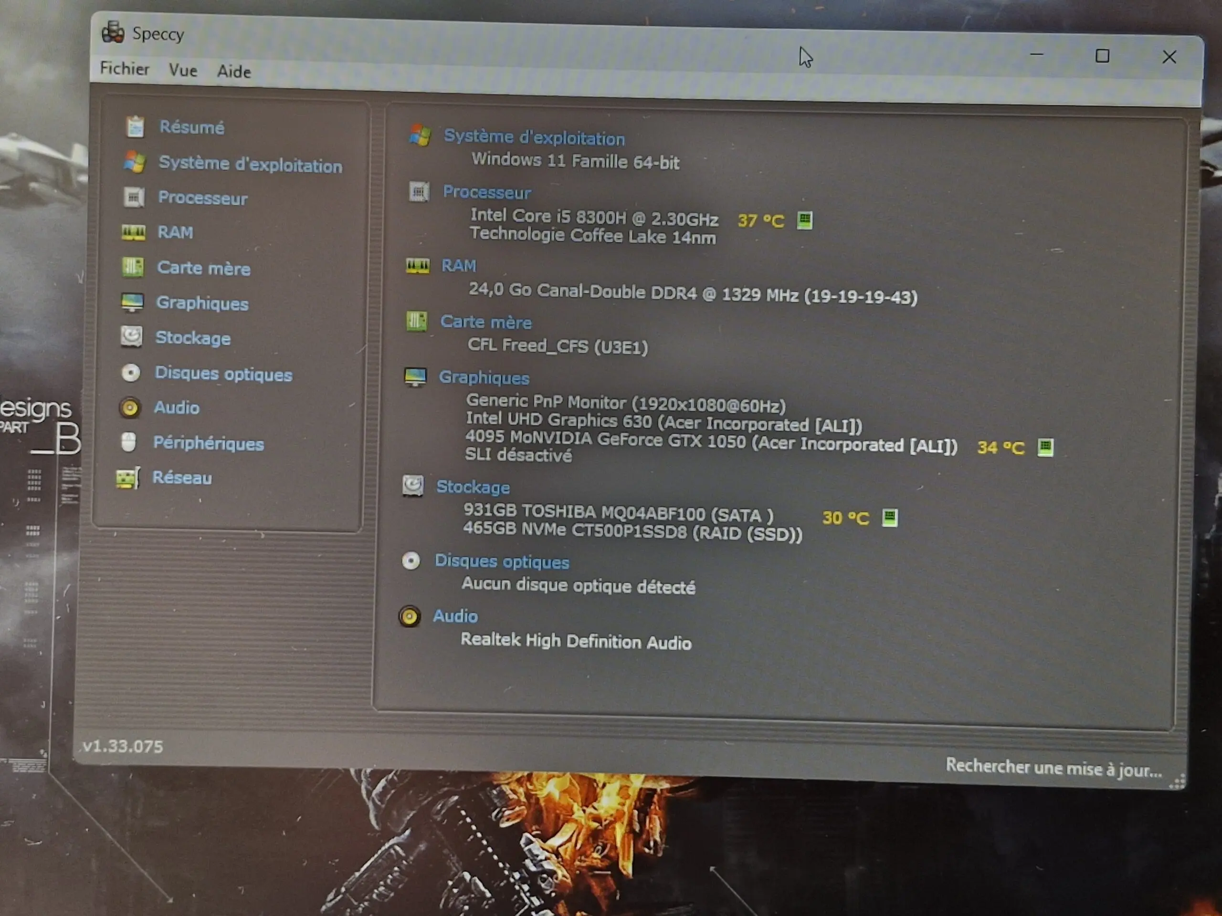Screen dimensions: 1222x916
Task: Click the Carte mère sidebar icon
Action: click(x=133, y=267)
